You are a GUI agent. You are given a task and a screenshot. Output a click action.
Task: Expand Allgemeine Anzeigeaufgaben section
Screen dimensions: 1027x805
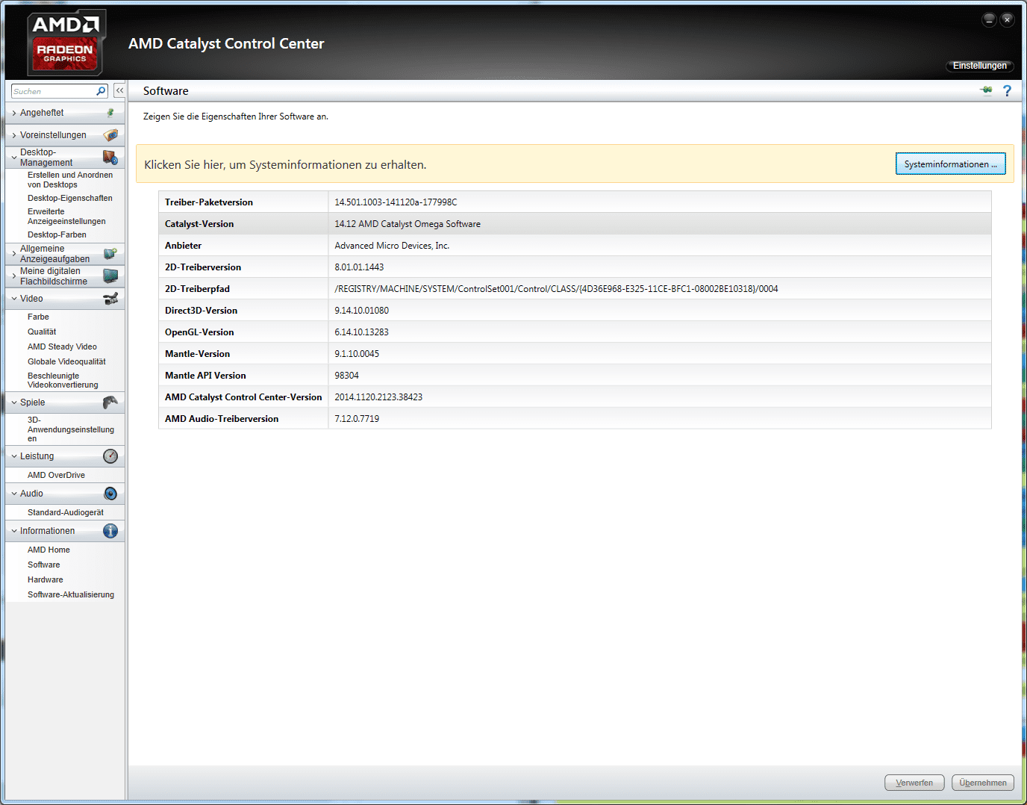14,254
